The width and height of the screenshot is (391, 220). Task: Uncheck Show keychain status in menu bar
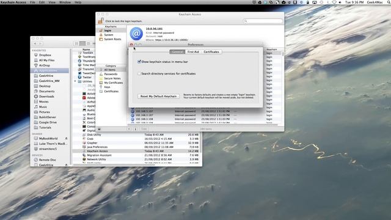tap(139, 62)
